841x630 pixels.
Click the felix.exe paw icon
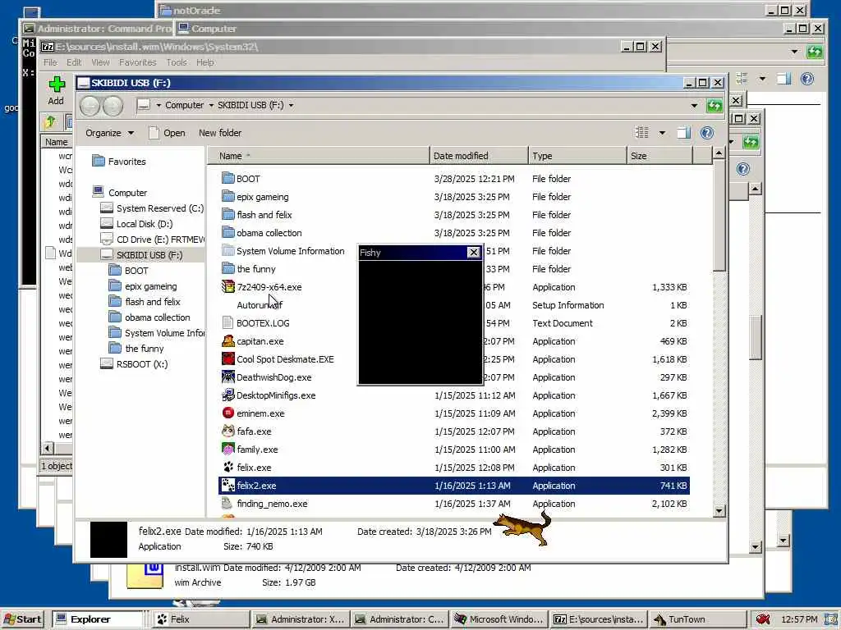pyautogui.click(x=228, y=467)
